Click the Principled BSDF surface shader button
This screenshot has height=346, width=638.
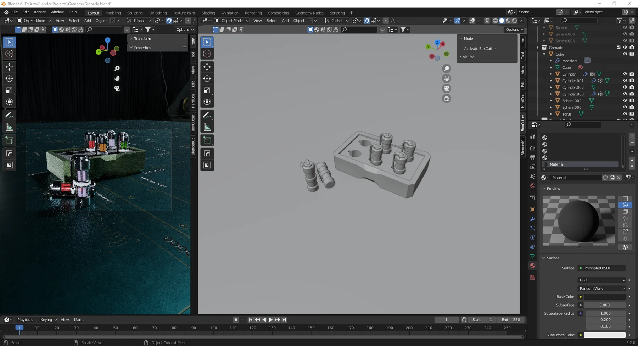point(602,268)
